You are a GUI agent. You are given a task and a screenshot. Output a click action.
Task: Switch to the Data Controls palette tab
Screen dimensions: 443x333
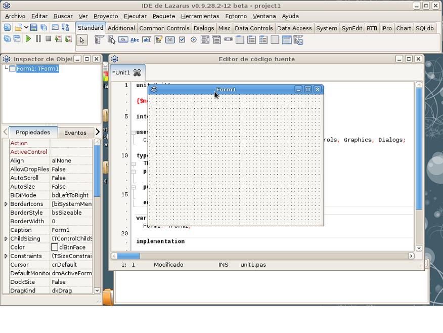[253, 28]
